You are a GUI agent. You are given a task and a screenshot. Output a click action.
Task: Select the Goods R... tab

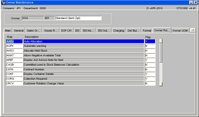click(51, 31)
